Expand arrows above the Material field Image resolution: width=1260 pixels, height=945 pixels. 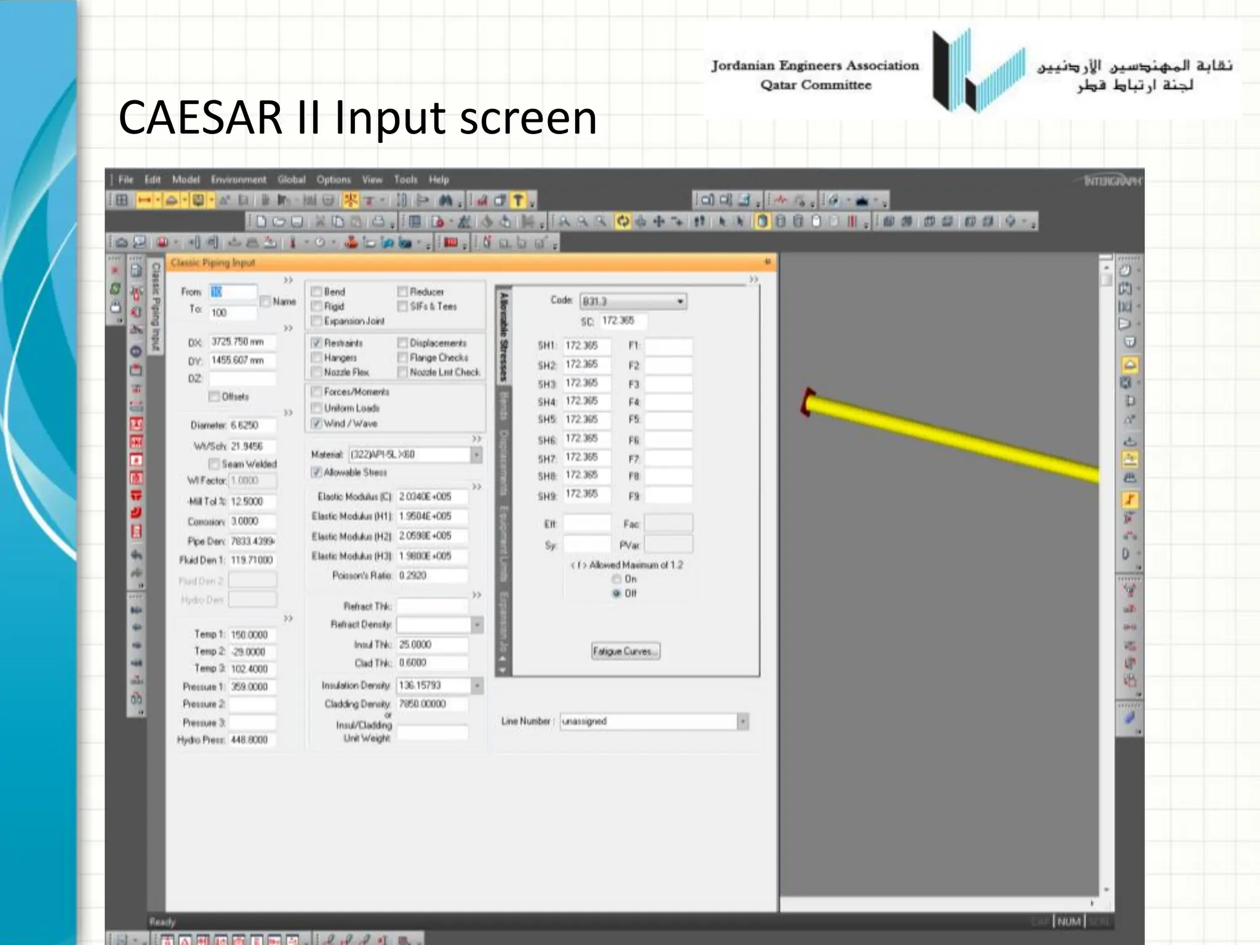pyautogui.click(x=477, y=439)
